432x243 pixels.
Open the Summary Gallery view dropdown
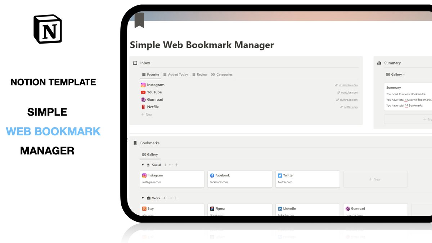tap(396, 75)
